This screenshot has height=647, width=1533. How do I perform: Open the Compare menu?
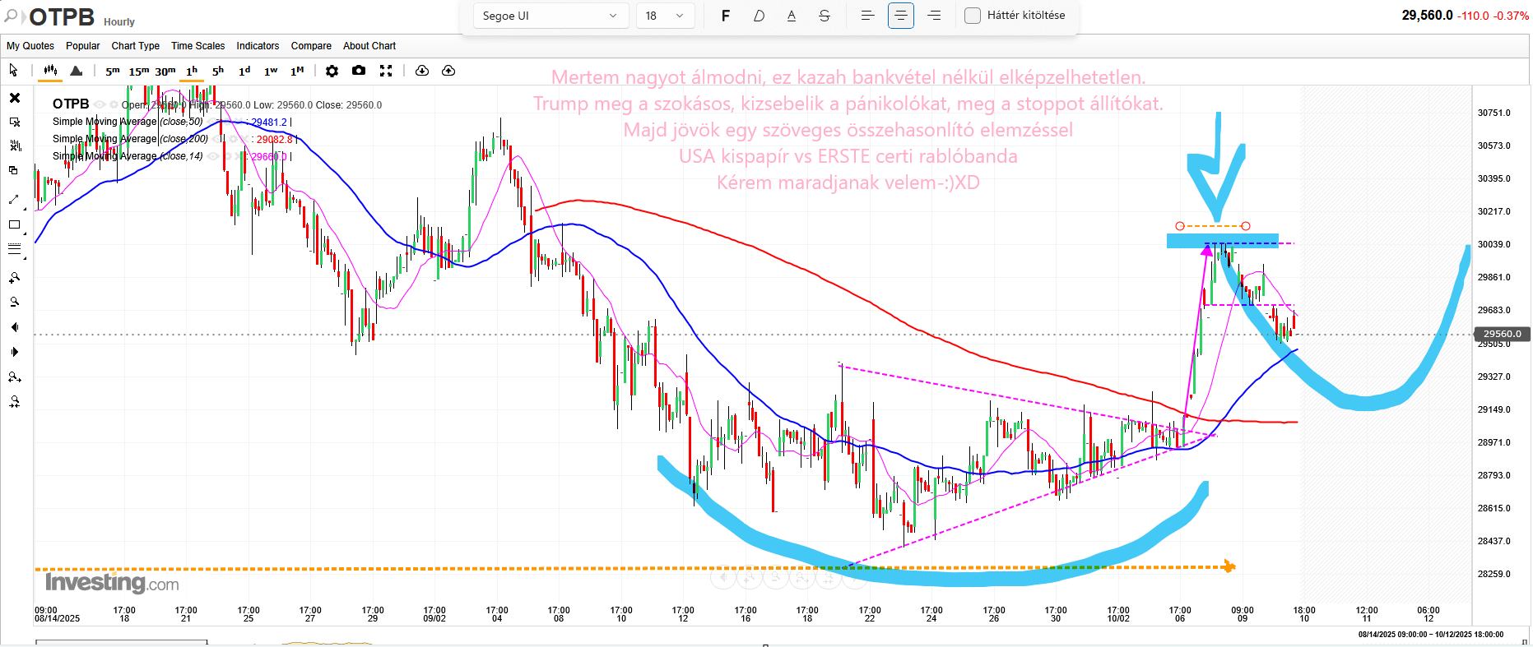[311, 46]
